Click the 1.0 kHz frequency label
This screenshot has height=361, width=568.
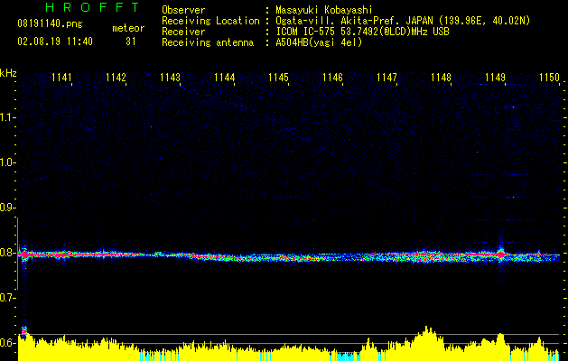pyautogui.click(x=6, y=162)
